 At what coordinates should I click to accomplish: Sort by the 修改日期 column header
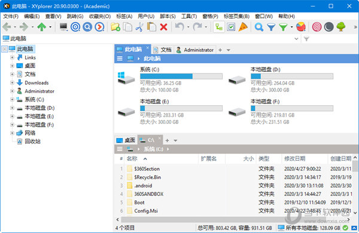click(294, 158)
